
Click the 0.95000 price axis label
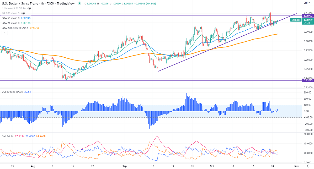308,69
